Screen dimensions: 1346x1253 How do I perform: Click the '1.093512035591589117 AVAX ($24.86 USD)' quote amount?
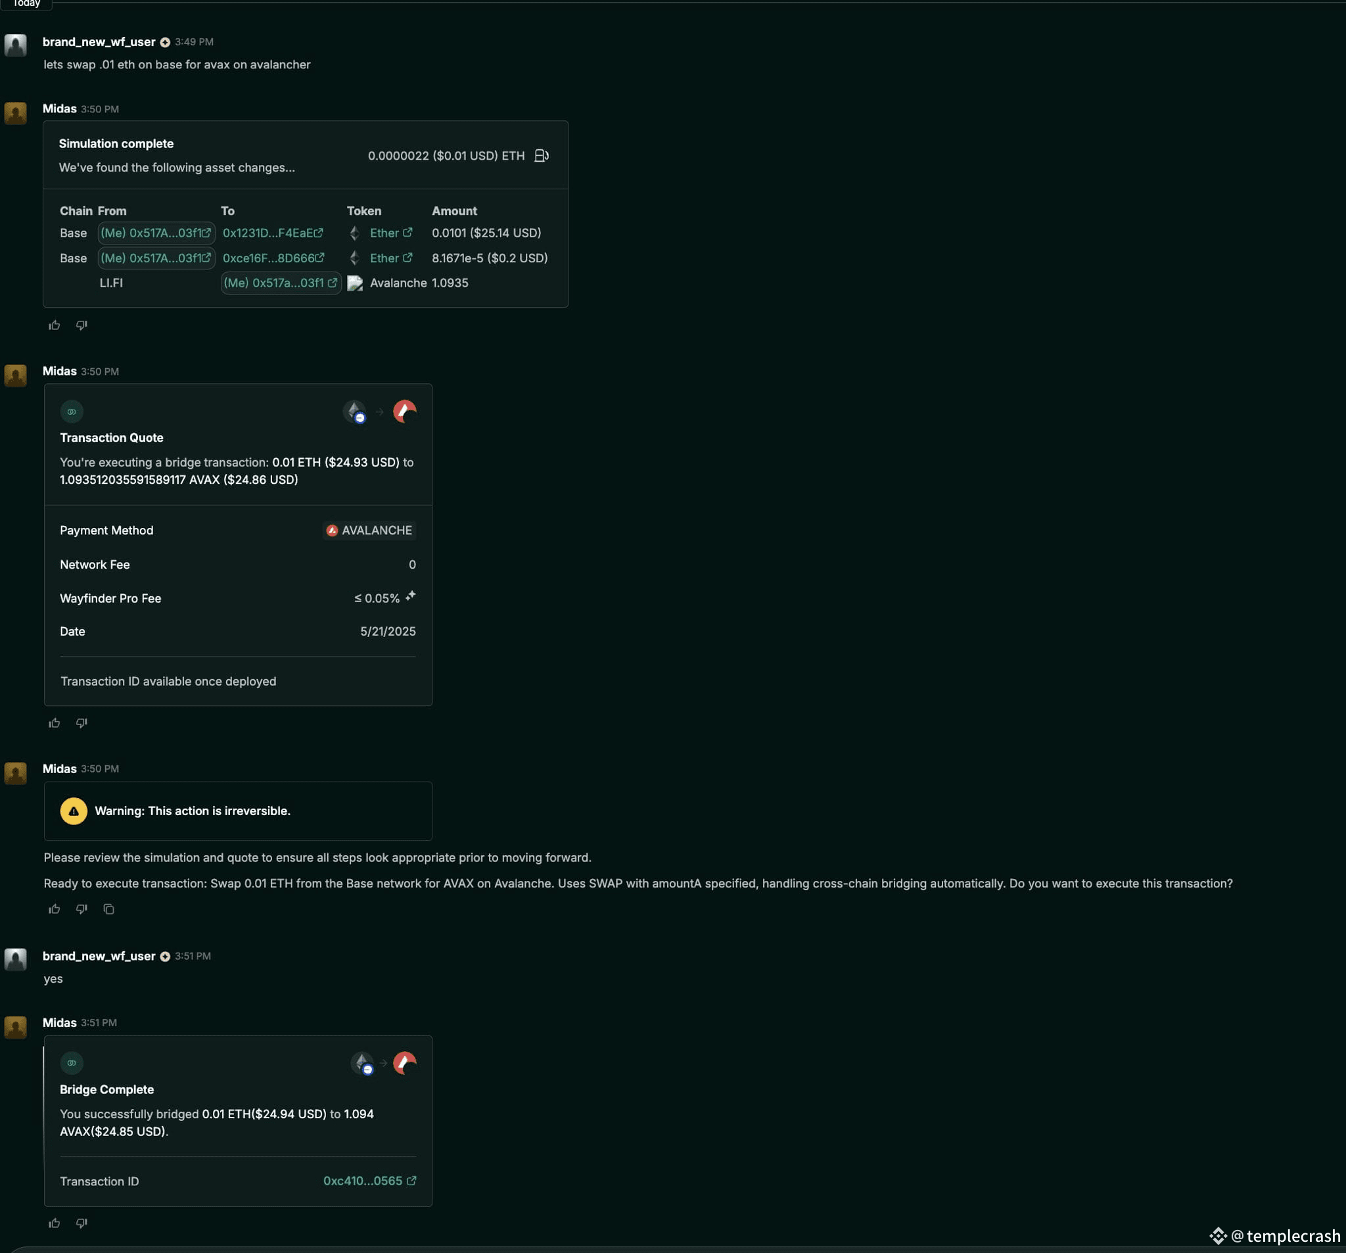(179, 479)
